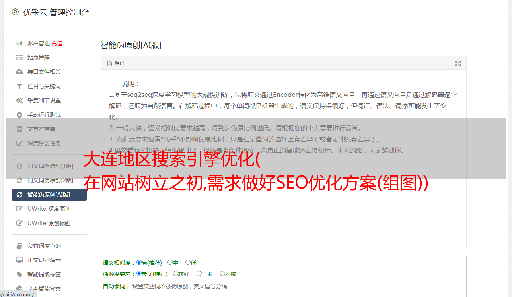Click the book icon for 公有词库查询
The image size is (512, 297).
pos(19,246)
